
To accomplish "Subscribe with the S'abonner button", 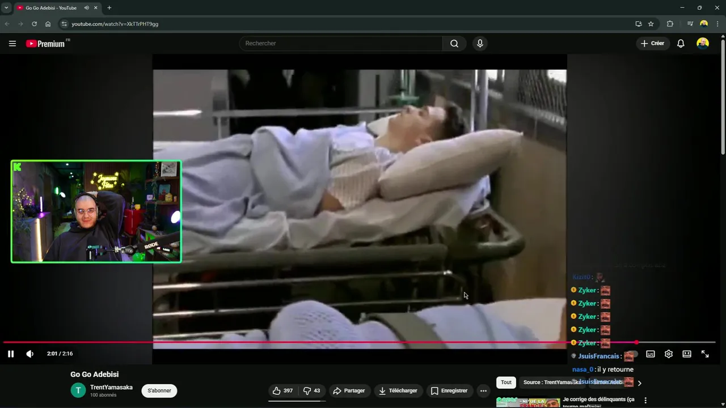I will tap(159, 390).
